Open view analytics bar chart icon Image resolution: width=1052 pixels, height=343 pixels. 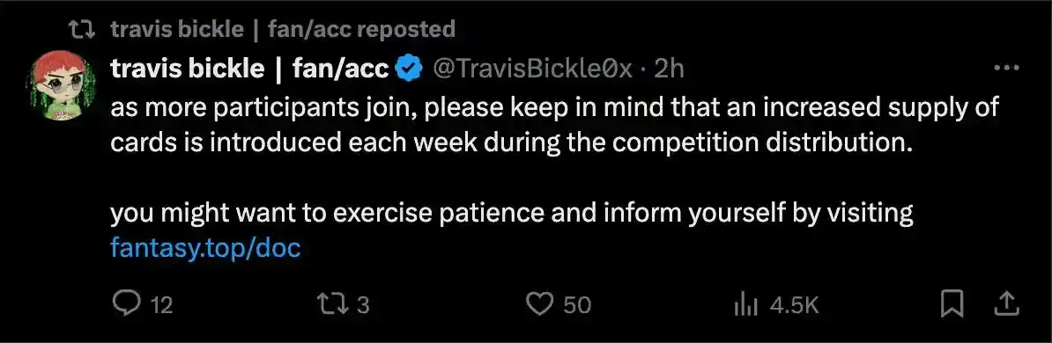pos(746,305)
